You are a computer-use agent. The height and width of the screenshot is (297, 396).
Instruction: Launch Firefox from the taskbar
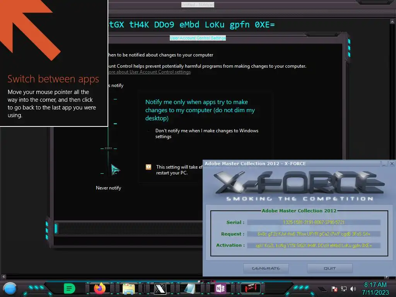coord(100,288)
